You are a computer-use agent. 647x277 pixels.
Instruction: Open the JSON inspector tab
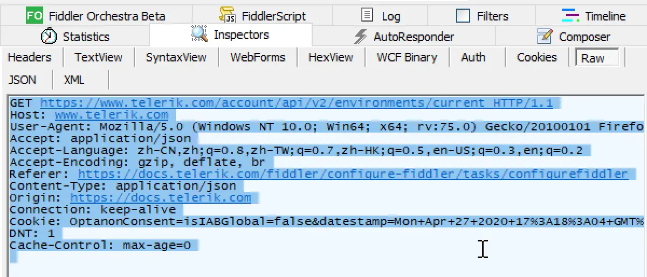click(x=22, y=80)
